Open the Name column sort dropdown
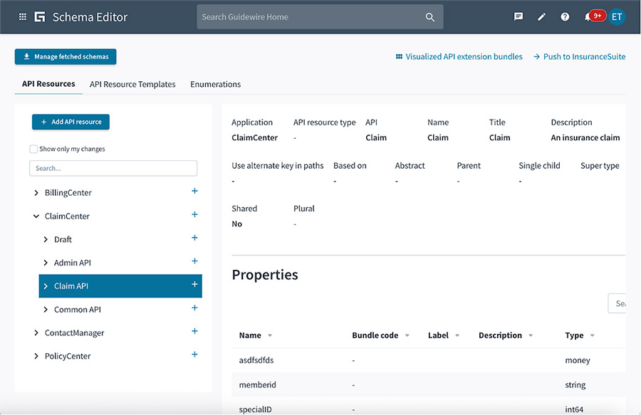This screenshot has width=641, height=415. tap(269, 335)
